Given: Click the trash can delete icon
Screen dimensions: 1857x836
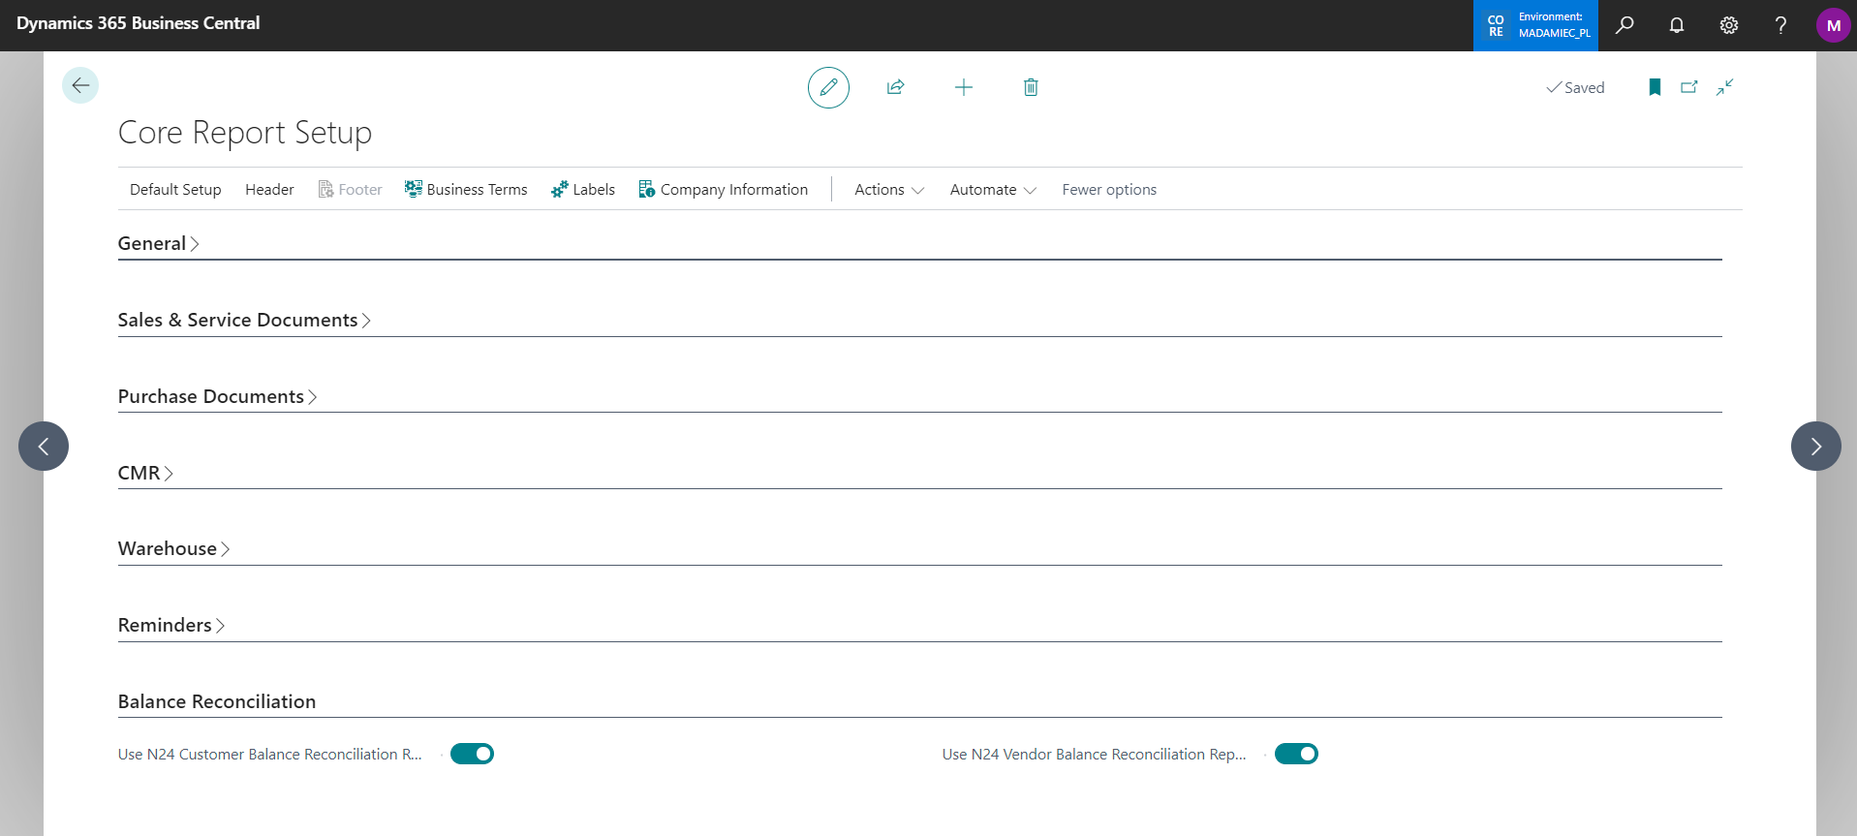Looking at the screenshot, I should pos(1031,87).
